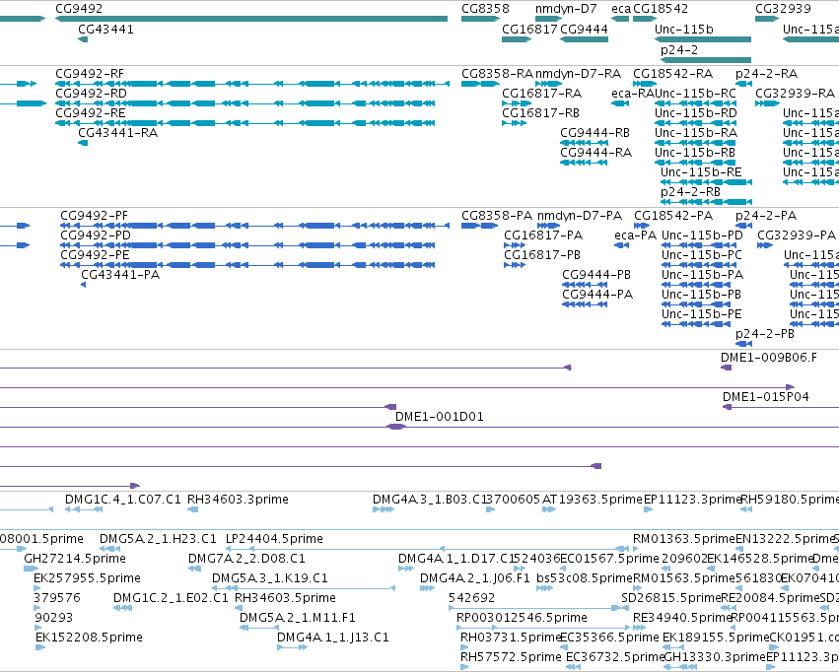Select the CG9492 gene bar
This screenshot has height=672, width=839.
[x=251, y=19]
